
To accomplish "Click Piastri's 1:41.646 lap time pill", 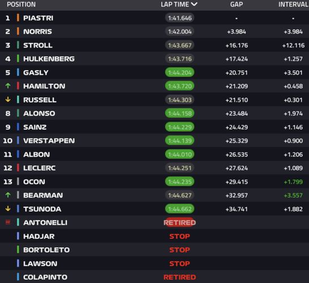I will click(x=179, y=18).
